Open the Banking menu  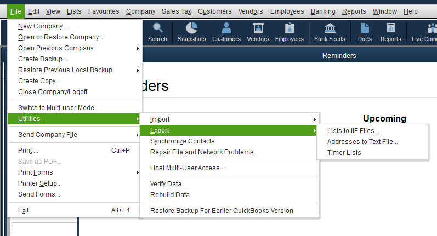(323, 11)
